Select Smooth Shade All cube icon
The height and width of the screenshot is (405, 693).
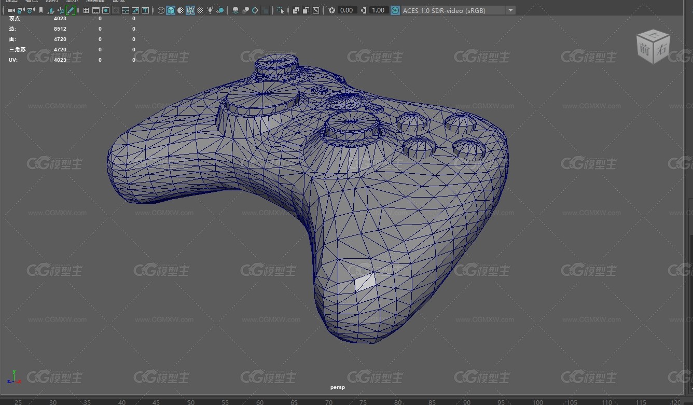[x=171, y=10]
